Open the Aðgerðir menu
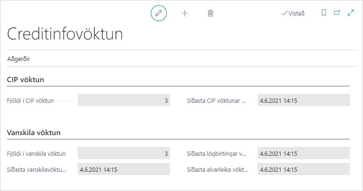Screen dimensions: 363x191 pos(19,59)
